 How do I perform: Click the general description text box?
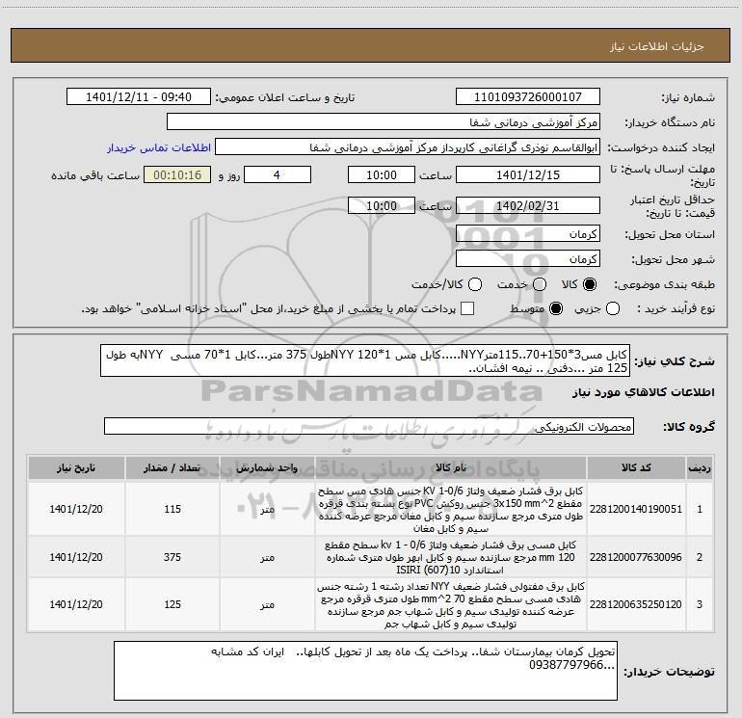(365, 360)
